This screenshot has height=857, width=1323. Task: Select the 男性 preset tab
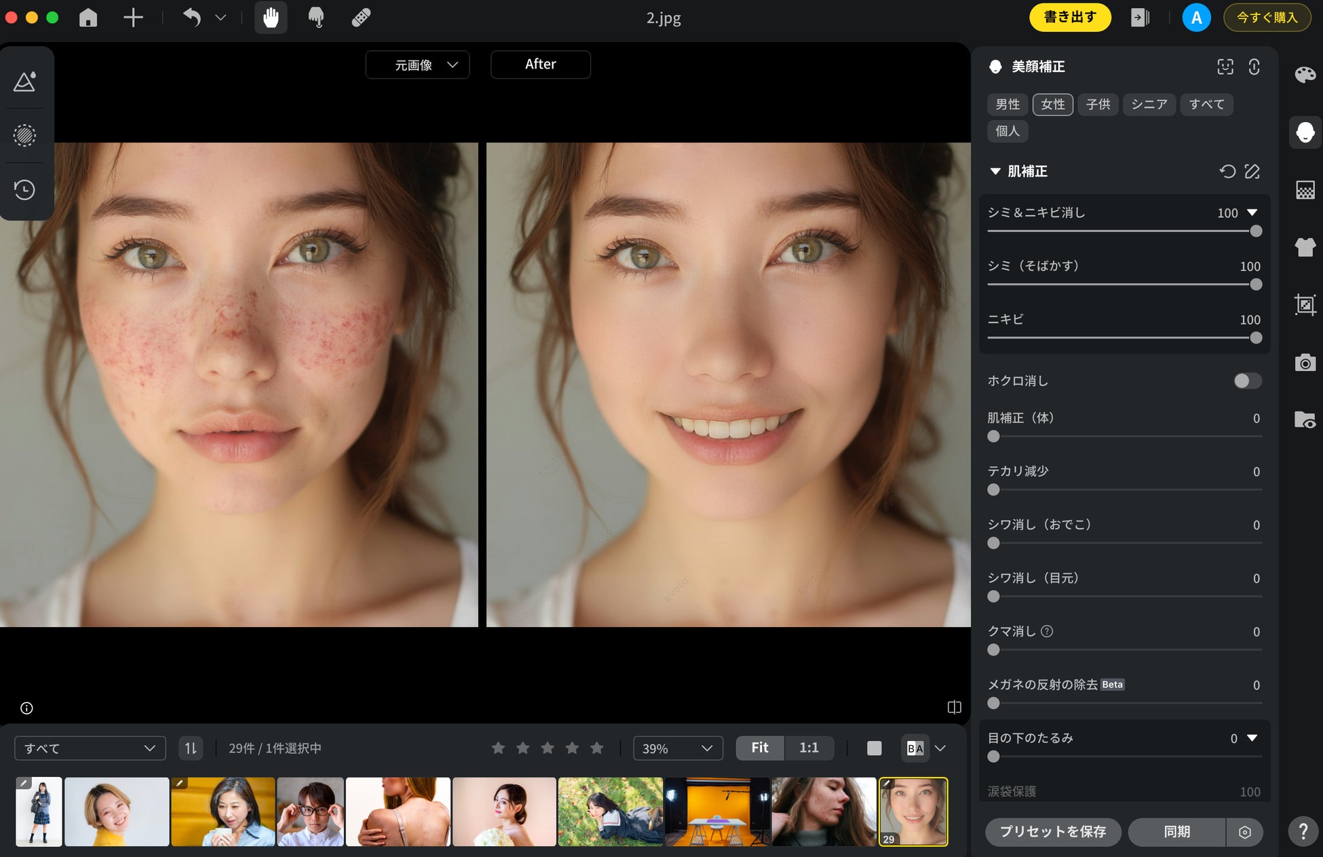coord(1008,104)
